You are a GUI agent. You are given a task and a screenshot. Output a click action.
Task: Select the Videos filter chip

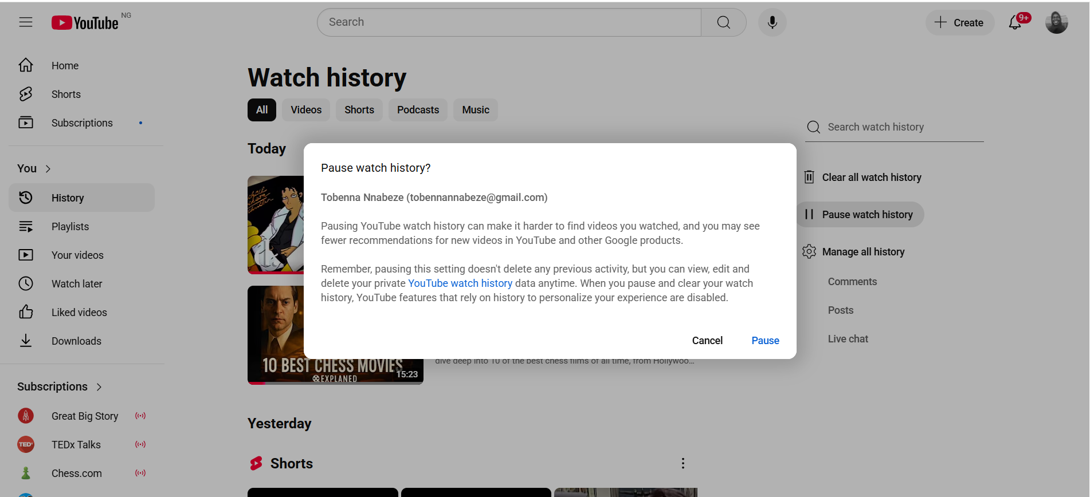click(306, 110)
